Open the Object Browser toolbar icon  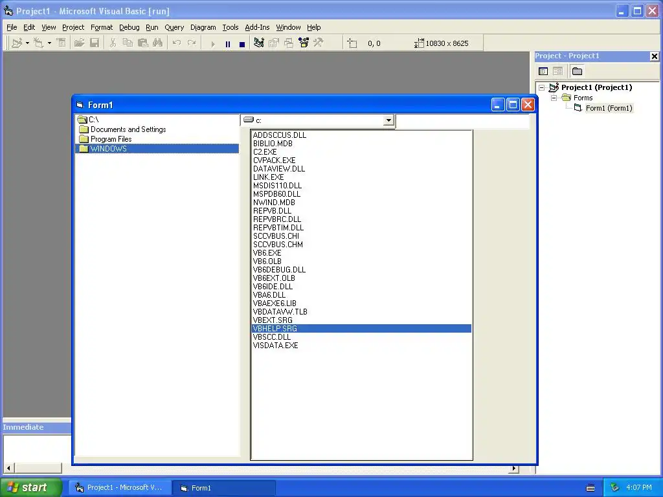click(304, 43)
